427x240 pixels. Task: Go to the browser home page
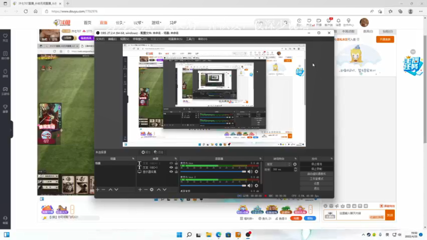point(35,11)
